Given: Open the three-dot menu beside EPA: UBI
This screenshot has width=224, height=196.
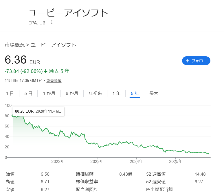Looking at the screenshot, I should tap(52, 22).
